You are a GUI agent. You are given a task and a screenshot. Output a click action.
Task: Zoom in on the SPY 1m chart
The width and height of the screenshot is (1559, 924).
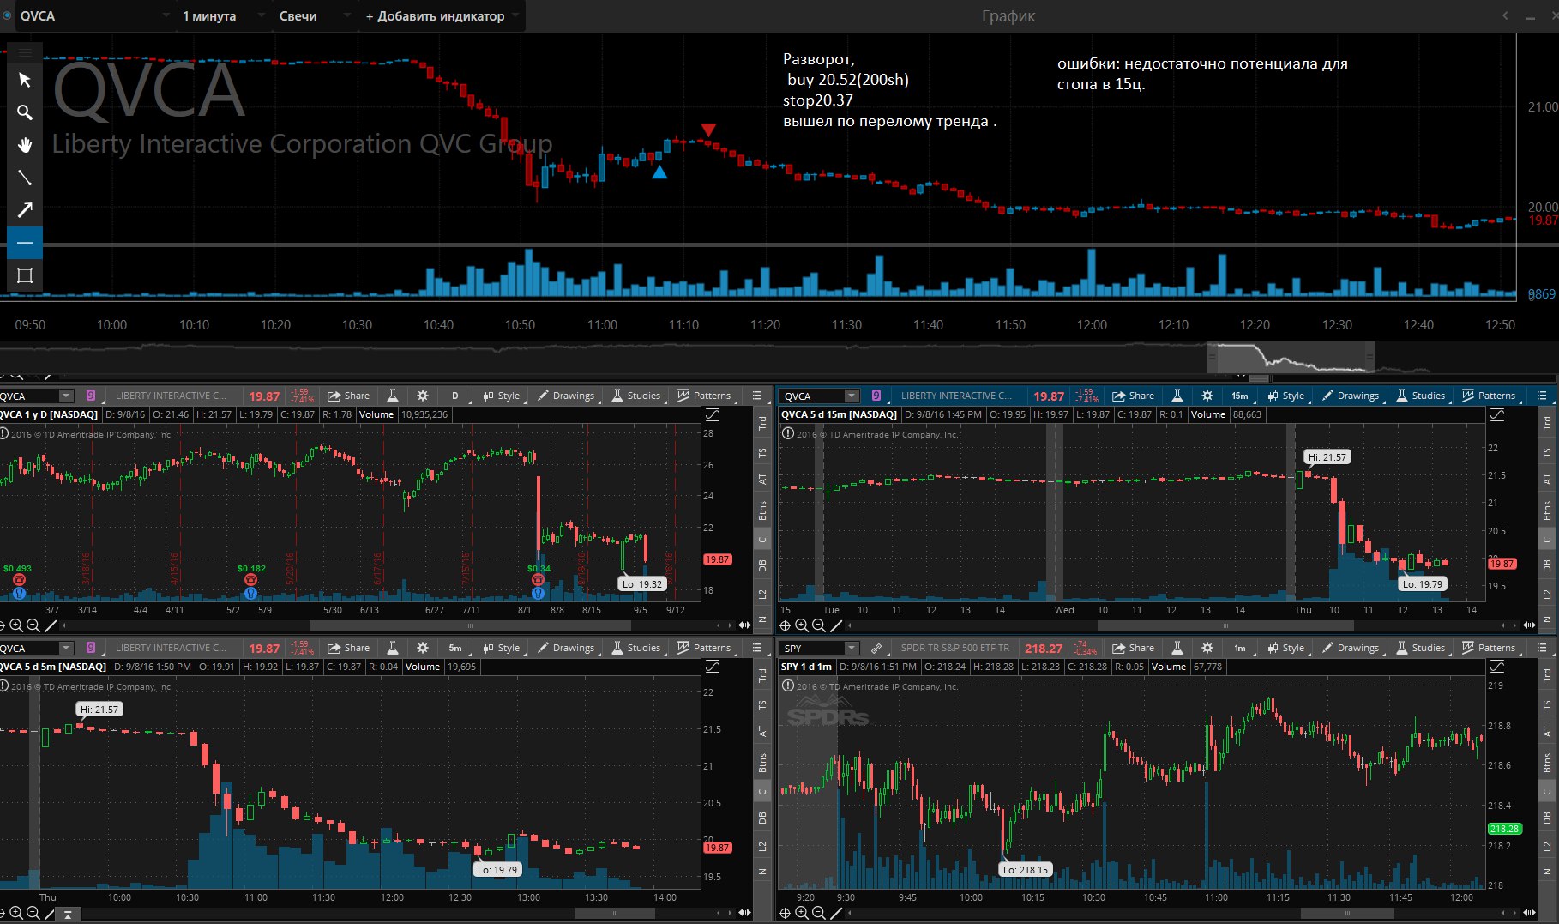(x=802, y=913)
